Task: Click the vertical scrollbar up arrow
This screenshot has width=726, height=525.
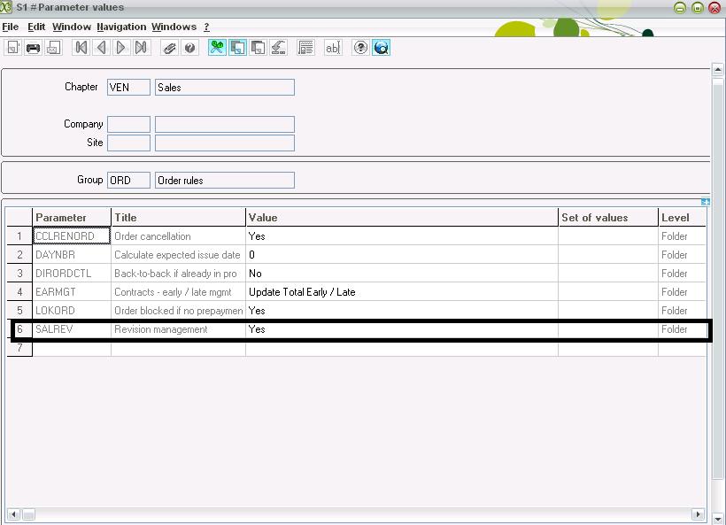Action: coord(718,70)
